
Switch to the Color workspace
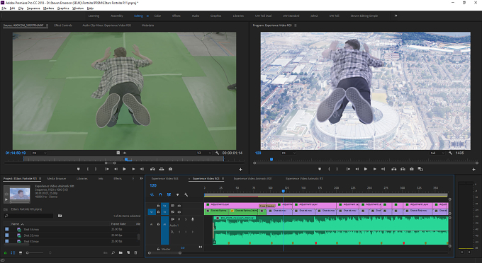click(157, 16)
